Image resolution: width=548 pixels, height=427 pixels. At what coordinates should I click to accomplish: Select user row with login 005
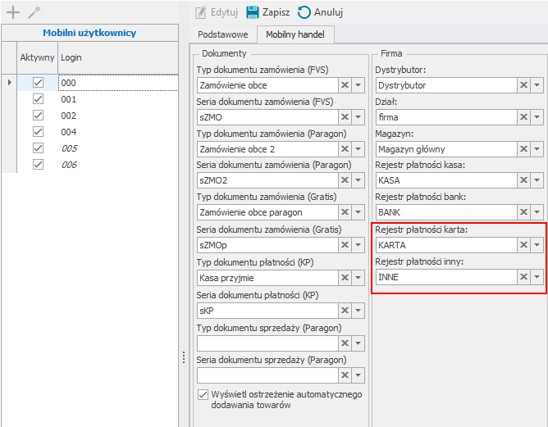pos(69,148)
